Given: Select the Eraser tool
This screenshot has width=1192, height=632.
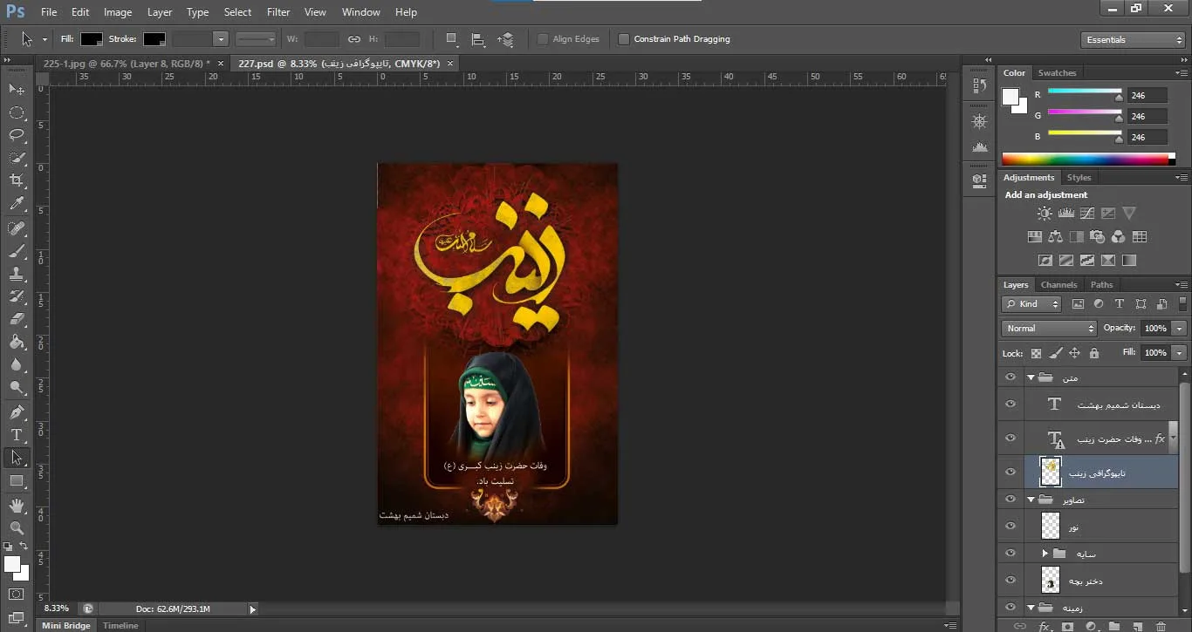Looking at the screenshot, I should pos(17,319).
